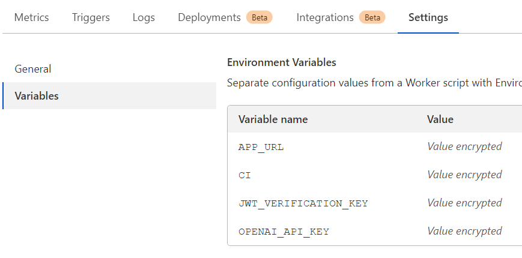This screenshot has height=258, width=522.
Task: Select the OPENAI_API_KEY variable name
Action: point(284,232)
